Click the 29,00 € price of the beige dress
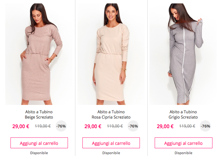 21,126
